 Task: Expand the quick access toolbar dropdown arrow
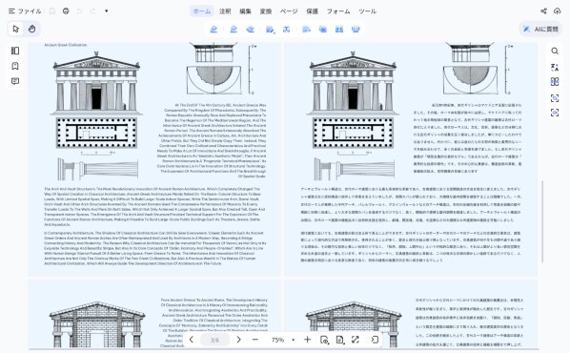tap(107, 11)
